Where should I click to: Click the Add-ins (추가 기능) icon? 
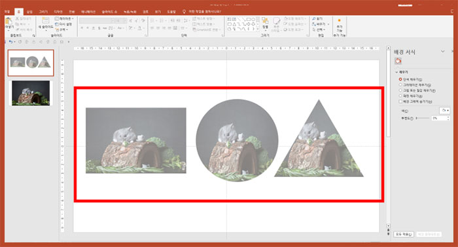pyautogui.click(x=339, y=21)
